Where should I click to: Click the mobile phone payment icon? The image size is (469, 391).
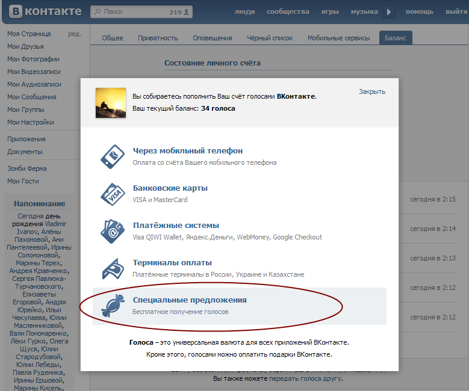[x=113, y=156]
